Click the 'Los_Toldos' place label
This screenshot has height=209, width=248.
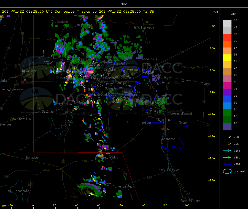pos(110,157)
